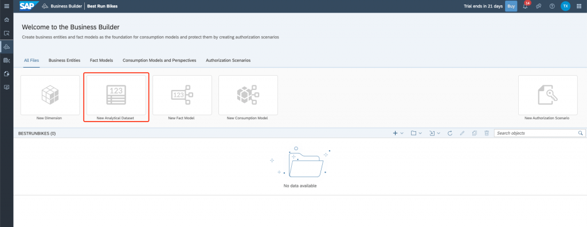Open the Authorization Scenarios tab

point(228,60)
